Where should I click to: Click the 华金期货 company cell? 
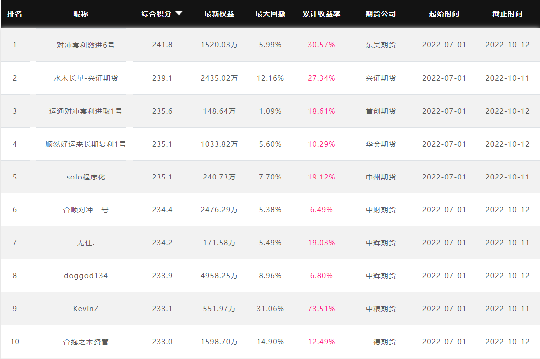[381, 144]
